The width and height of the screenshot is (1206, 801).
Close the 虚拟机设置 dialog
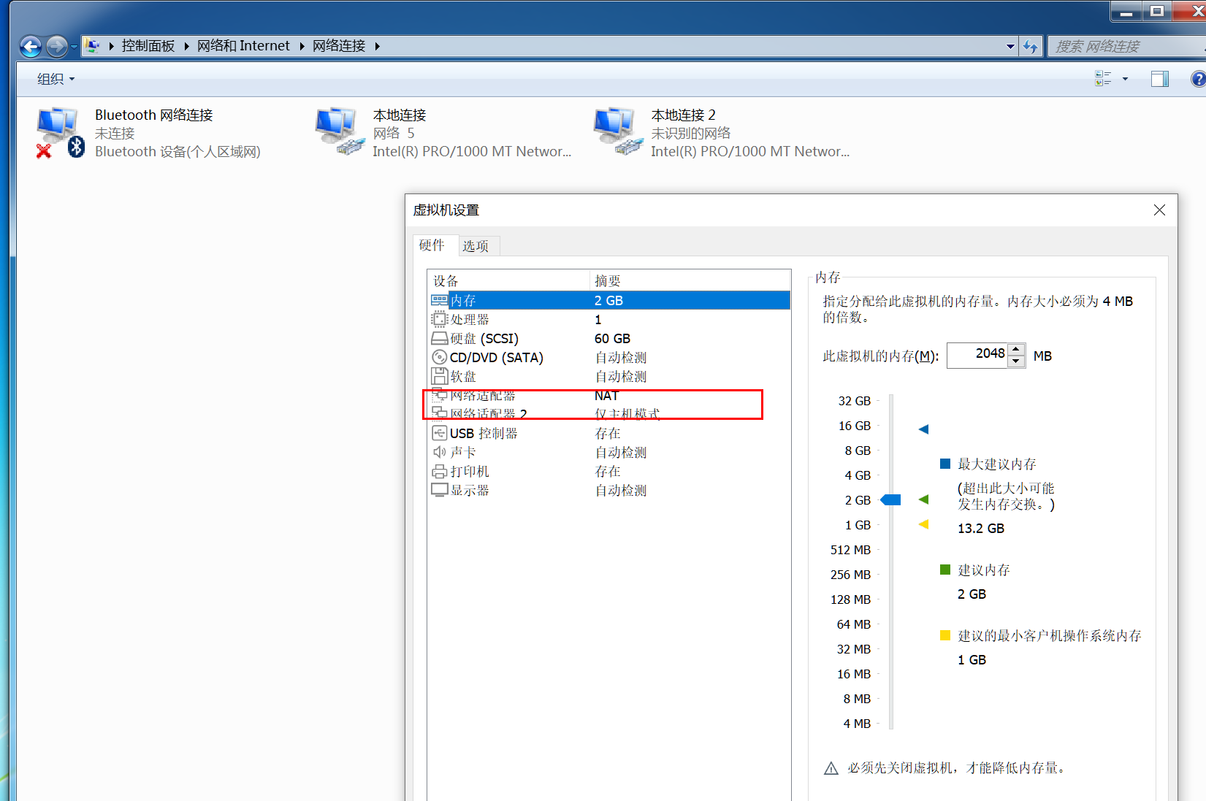tap(1159, 210)
